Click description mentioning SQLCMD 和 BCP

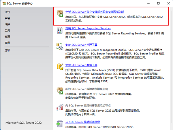[x=115, y=54]
